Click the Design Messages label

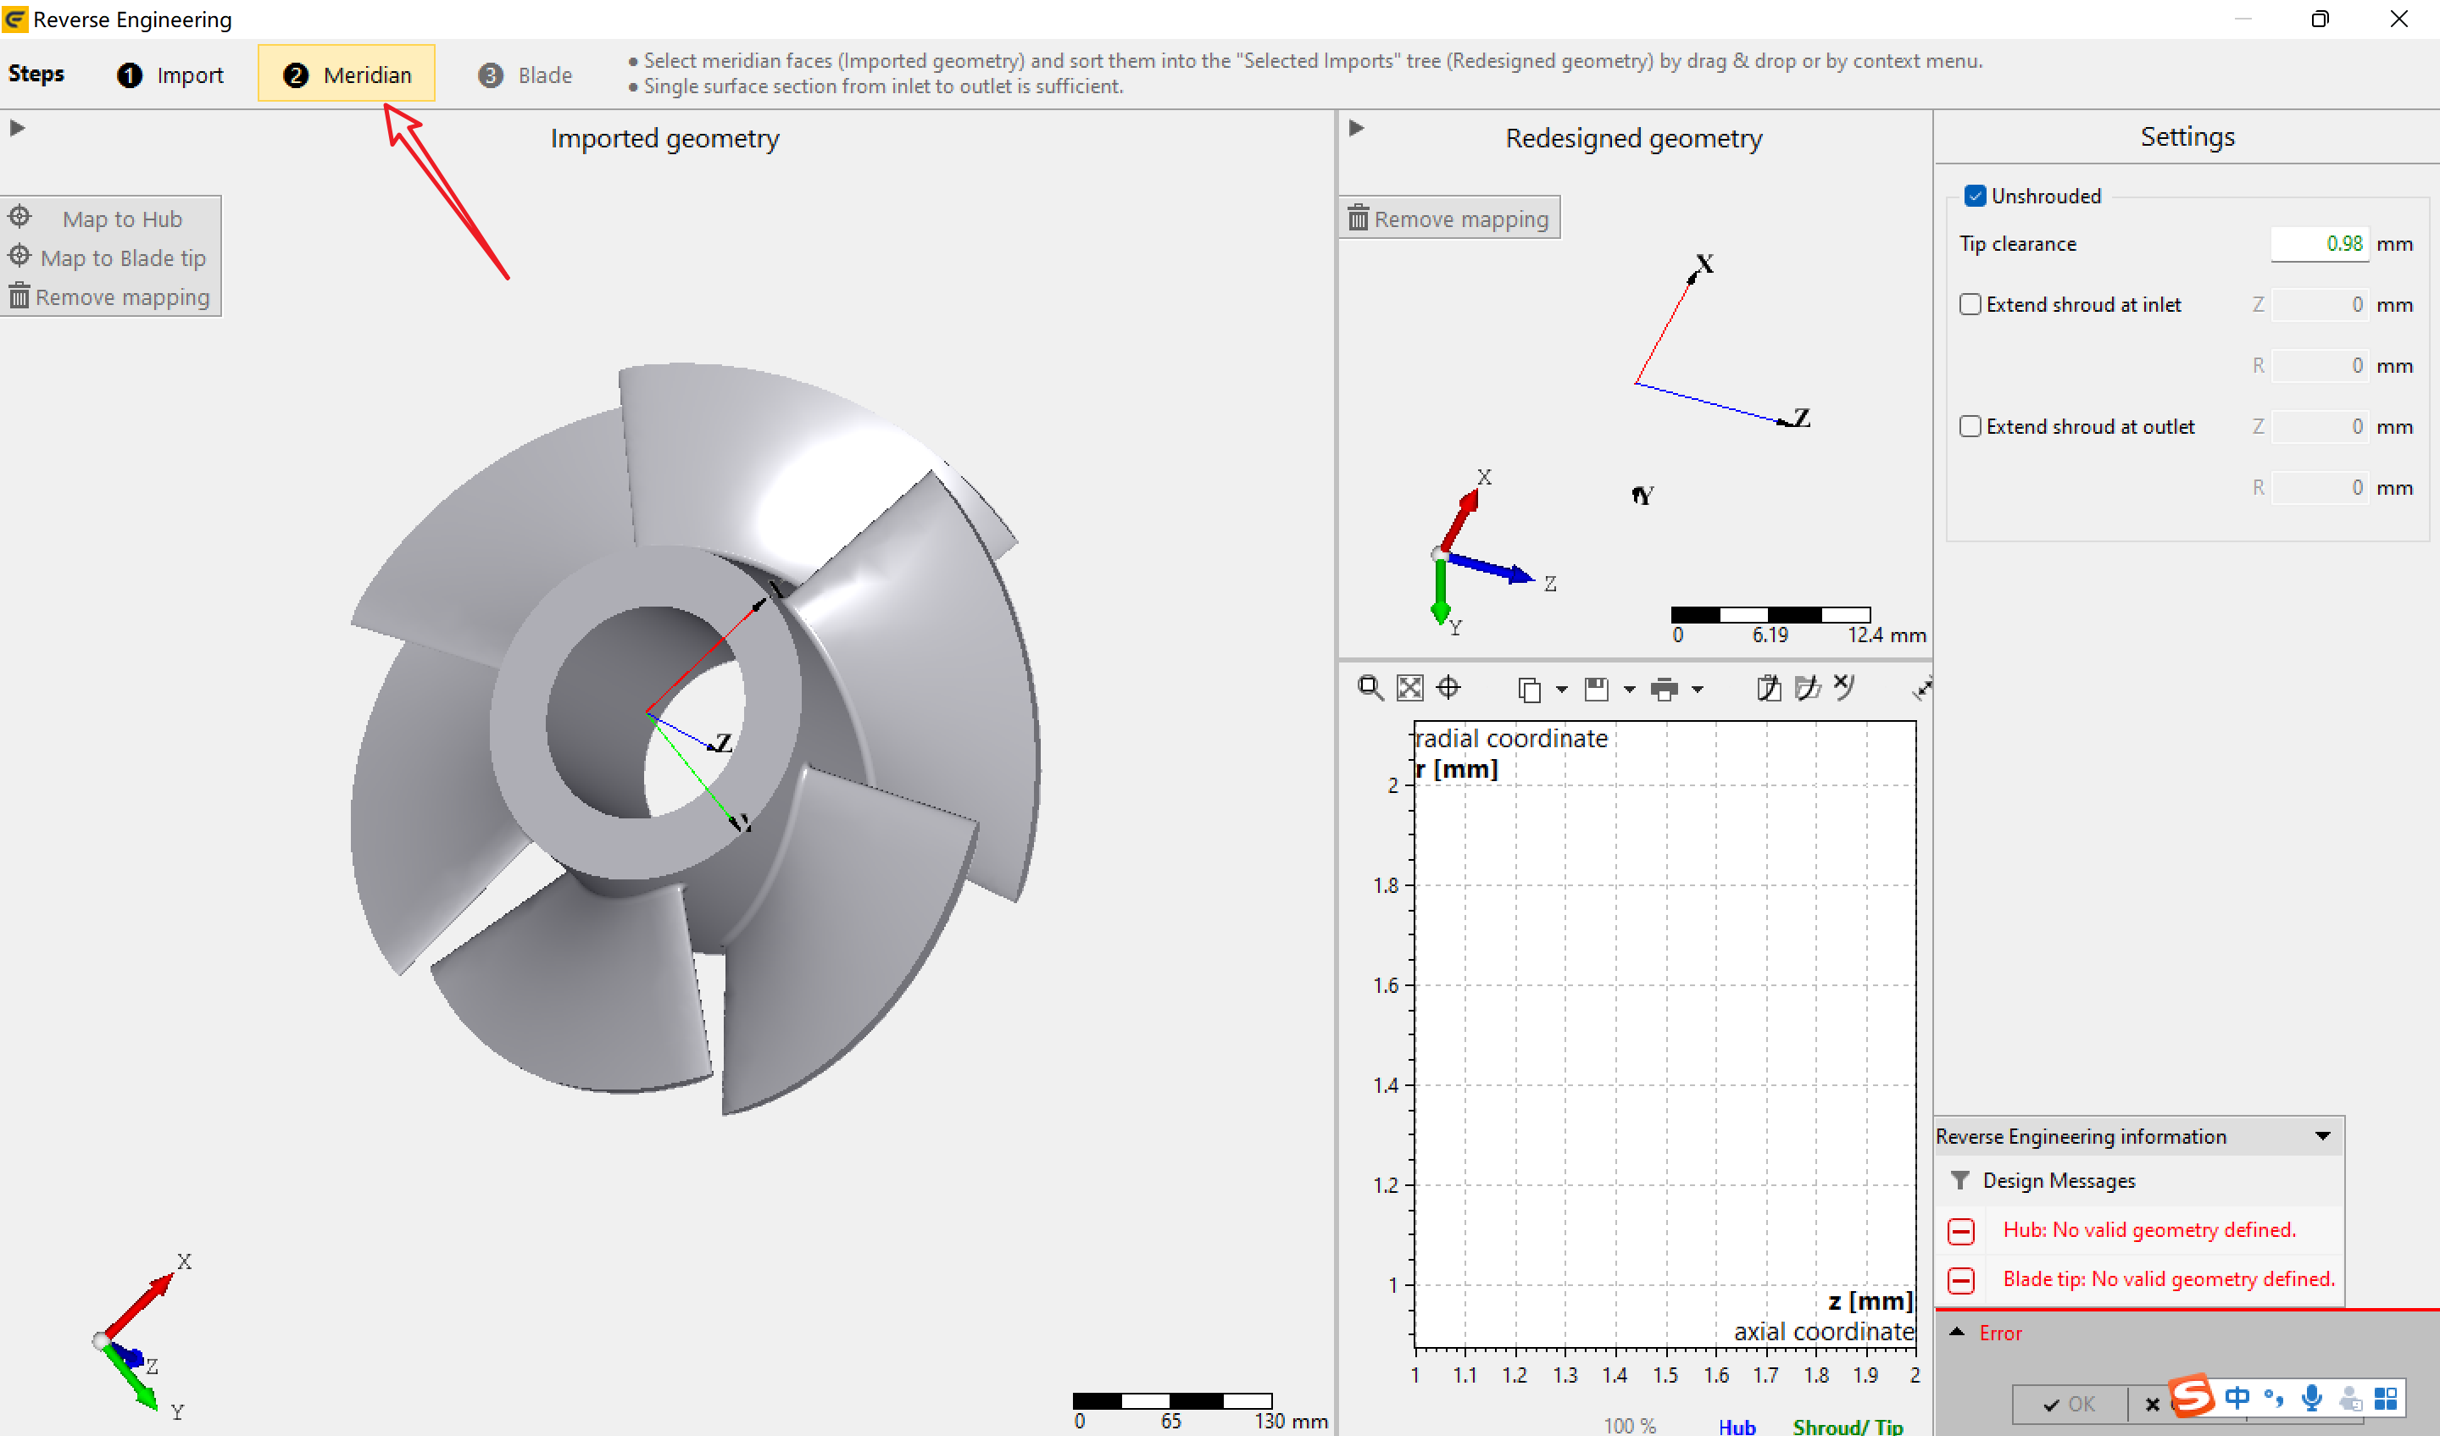[2059, 1180]
